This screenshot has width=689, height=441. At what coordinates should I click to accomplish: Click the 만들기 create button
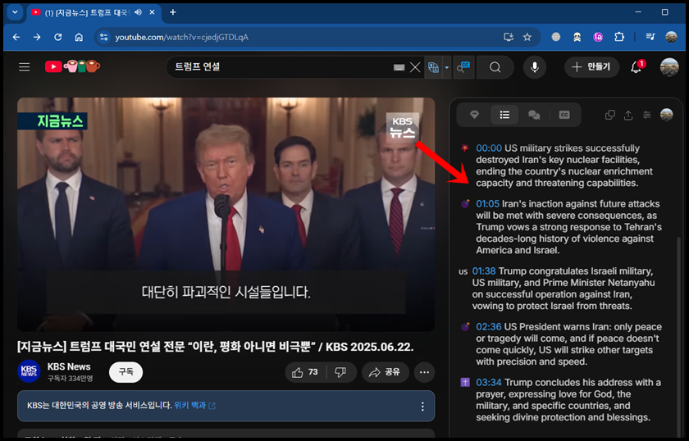click(591, 66)
